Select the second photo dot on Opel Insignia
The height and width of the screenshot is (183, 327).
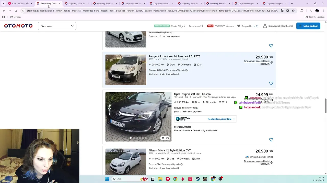[x=134, y=138]
